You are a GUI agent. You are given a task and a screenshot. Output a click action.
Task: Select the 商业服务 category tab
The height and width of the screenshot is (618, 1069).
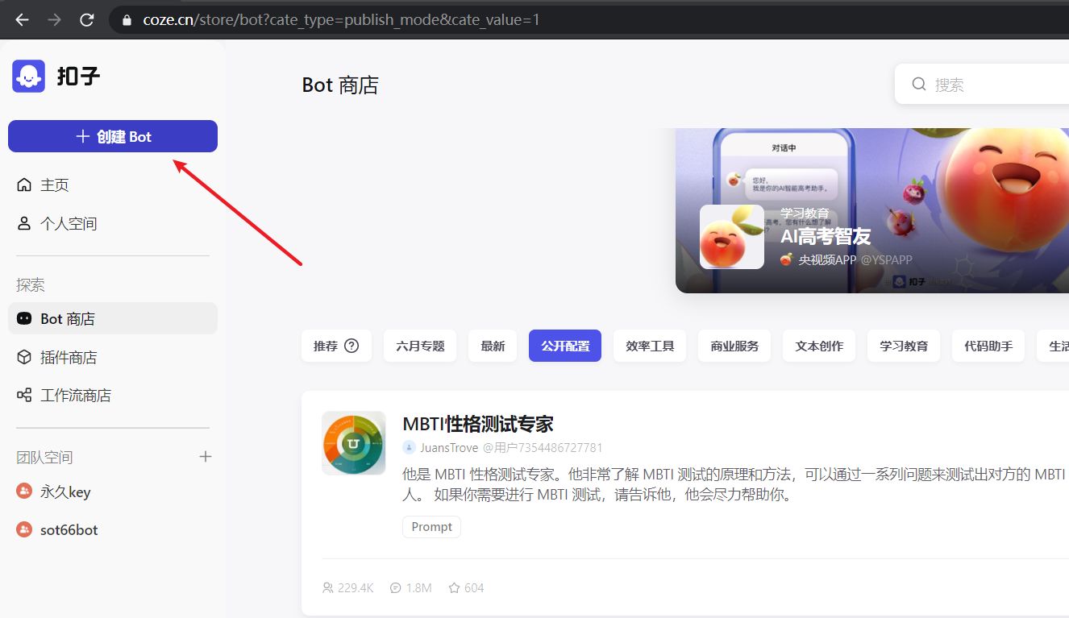(x=734, y=346)
